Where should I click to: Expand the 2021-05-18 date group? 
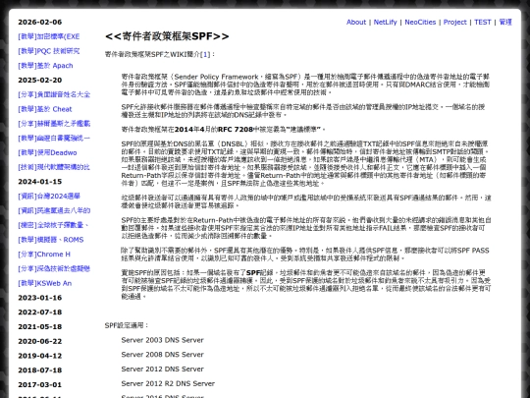(x=40, y=327)
